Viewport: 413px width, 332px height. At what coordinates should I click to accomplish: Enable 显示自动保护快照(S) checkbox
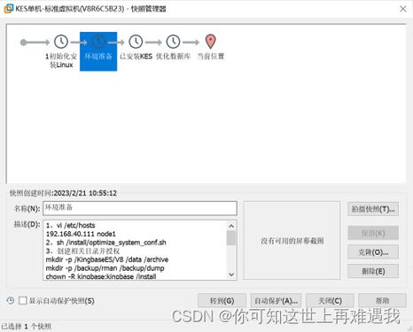[23, 301]
